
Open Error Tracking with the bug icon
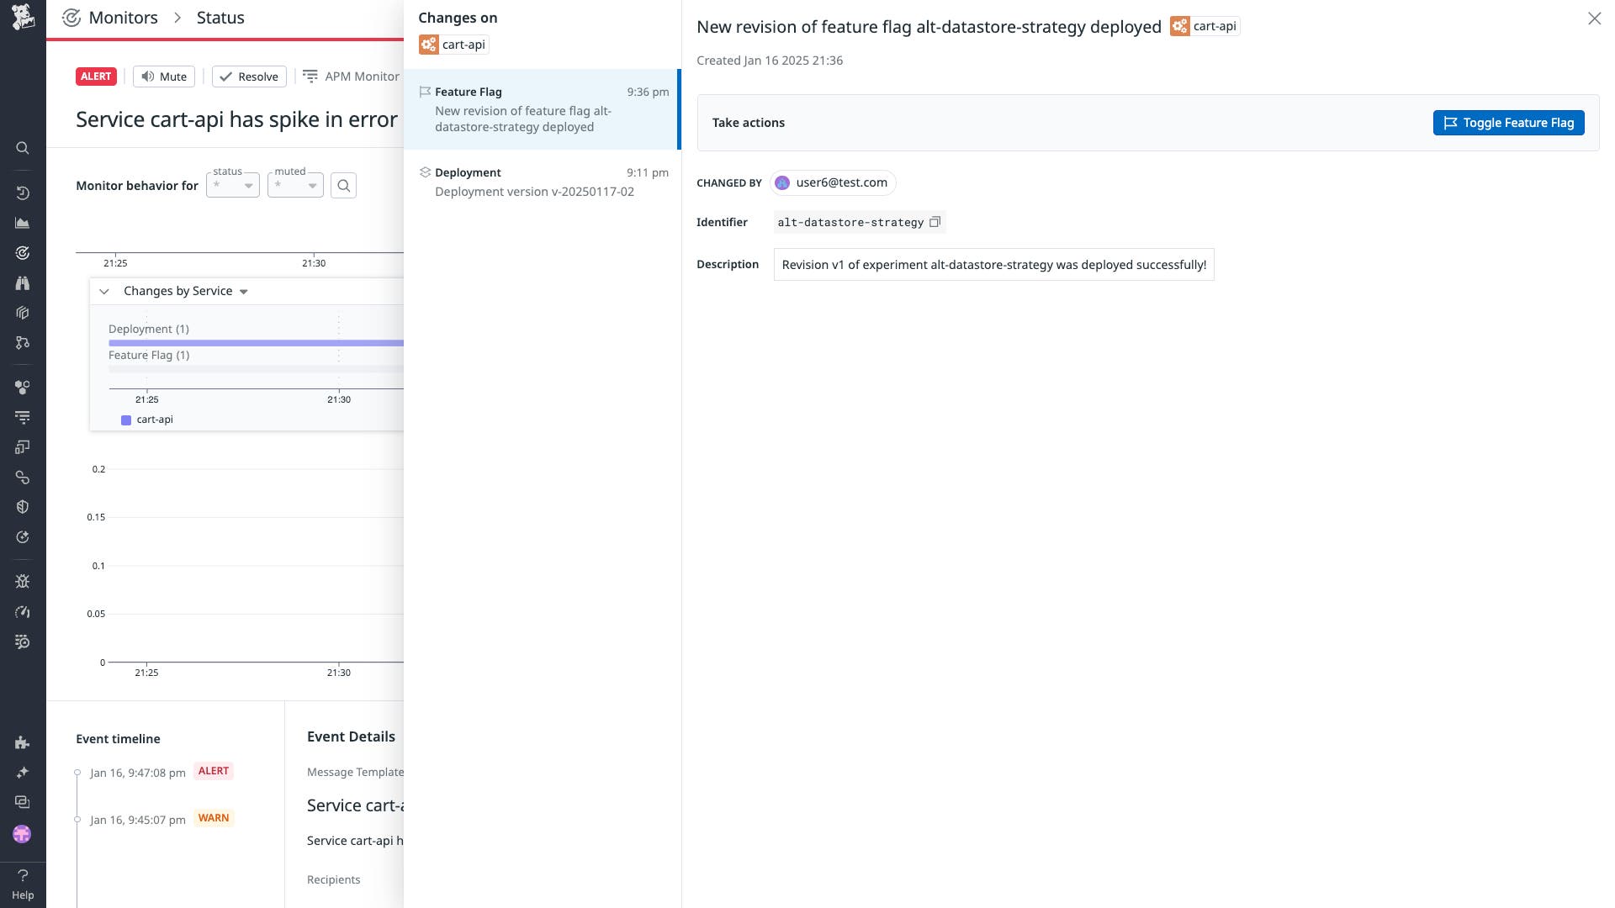(23, 581)
